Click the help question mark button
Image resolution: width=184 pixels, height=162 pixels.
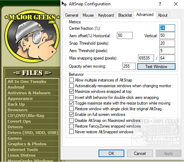pyautogui.click(x=160, y=4)
